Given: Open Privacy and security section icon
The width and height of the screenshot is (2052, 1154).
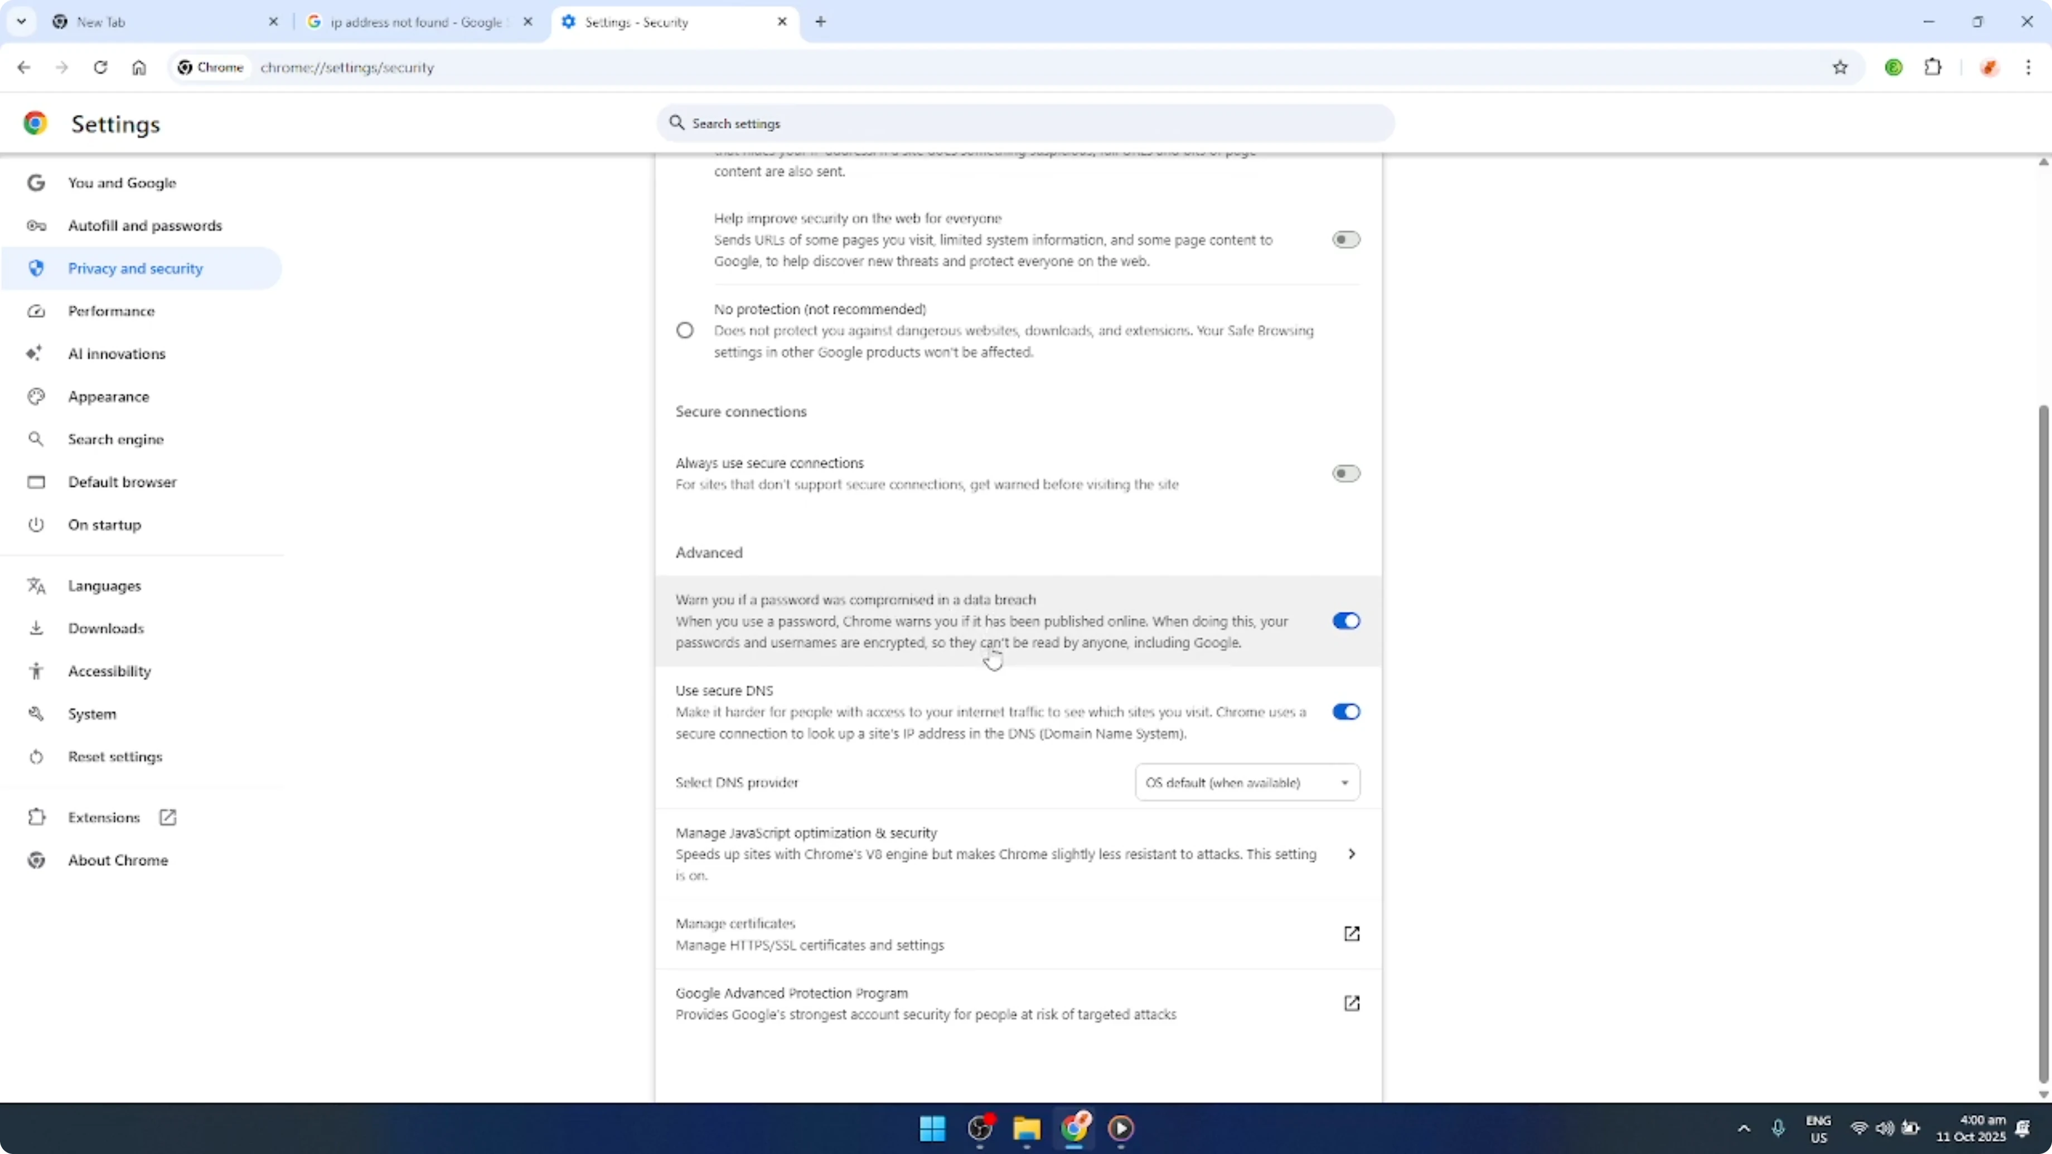Looking at the screenshot, I should (36, 268).
